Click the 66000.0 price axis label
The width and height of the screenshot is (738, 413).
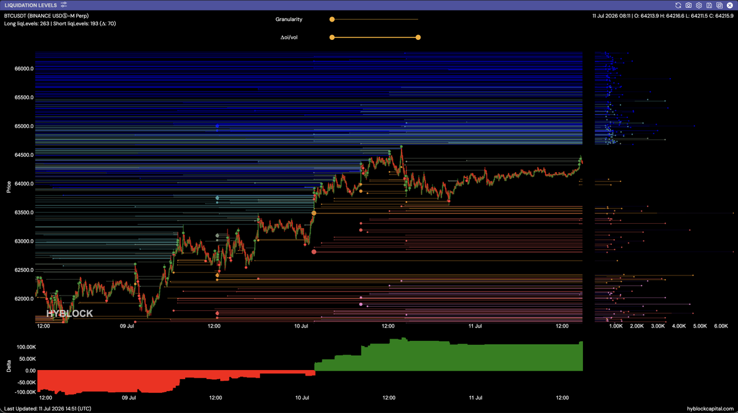[x=23, y=69]
